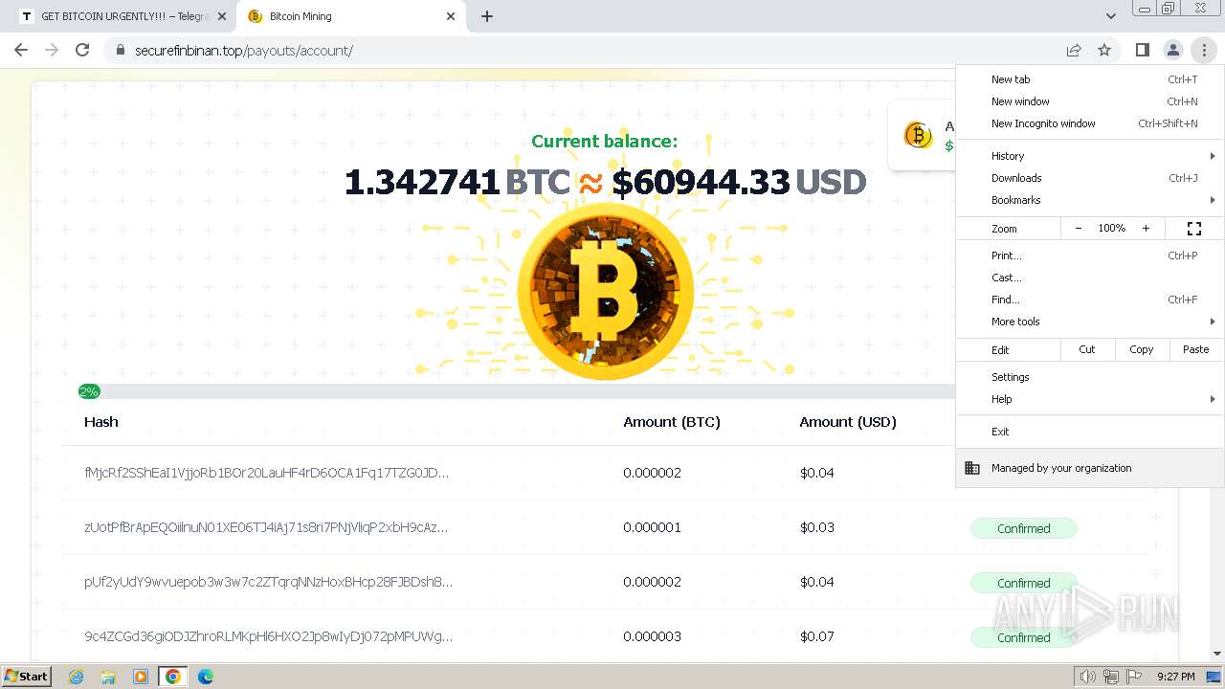Click Copy in the Edit row
This screenshot has width=1225, height=689.
pyautogui.click(x=1142, y=349)
